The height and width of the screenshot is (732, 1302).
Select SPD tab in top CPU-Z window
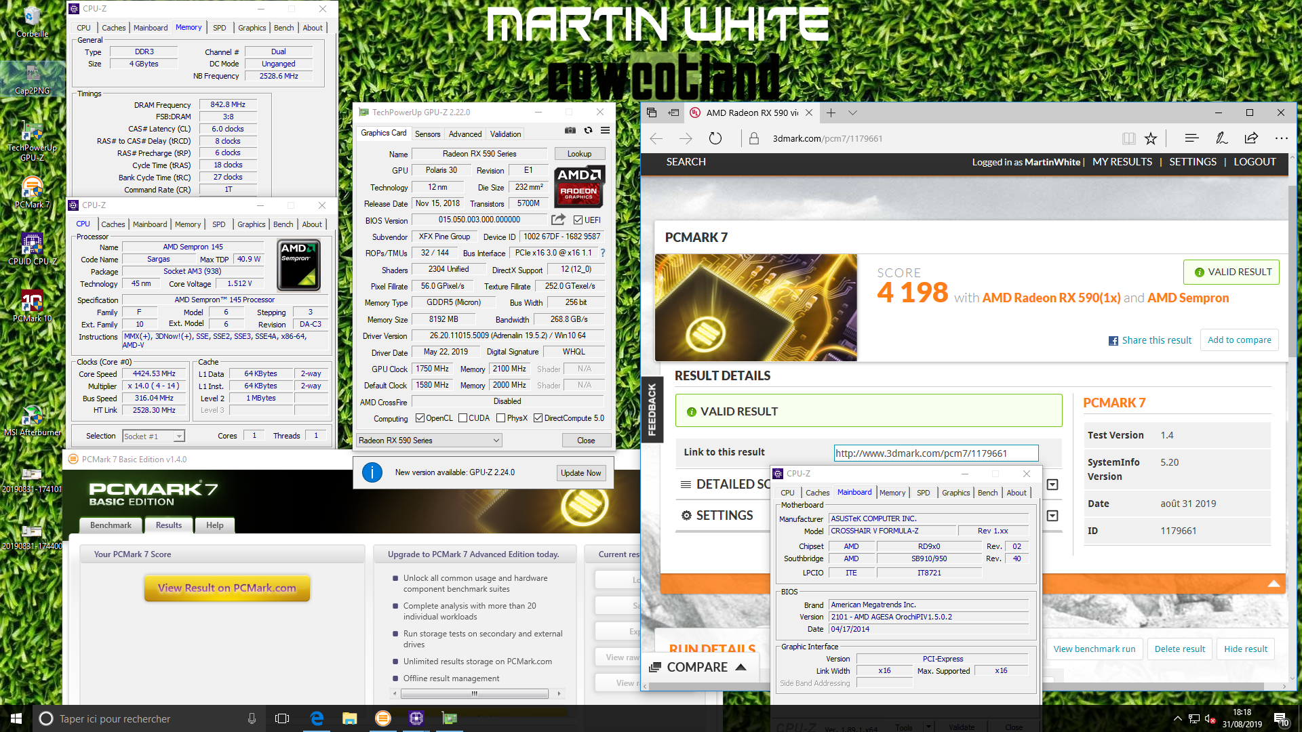(x=220, y=28)
